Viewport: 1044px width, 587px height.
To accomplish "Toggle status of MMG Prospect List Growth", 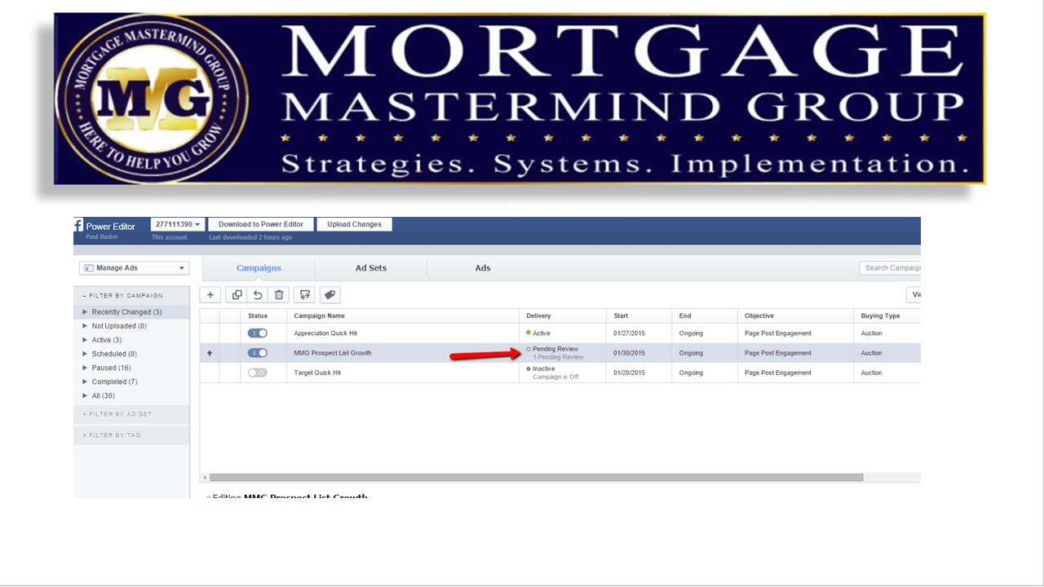I will [x=258, y=353].
